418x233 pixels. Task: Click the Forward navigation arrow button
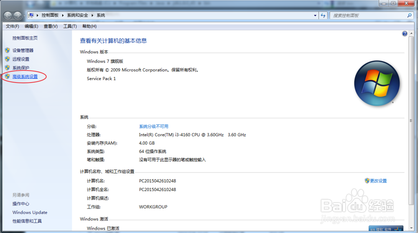coord(18,16)
